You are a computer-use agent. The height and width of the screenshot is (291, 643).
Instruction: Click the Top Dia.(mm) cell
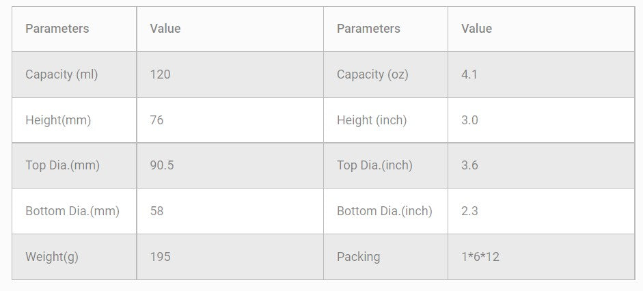[x=62, y=165]
